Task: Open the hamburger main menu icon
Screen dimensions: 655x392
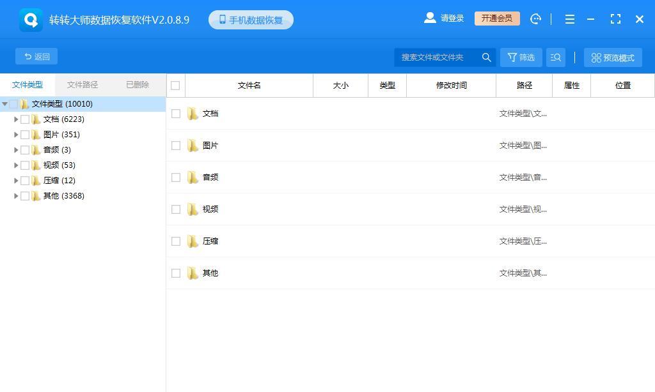Action: tap(570, 19)
